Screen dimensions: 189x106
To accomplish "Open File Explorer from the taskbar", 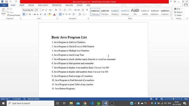I will point(71,103).
